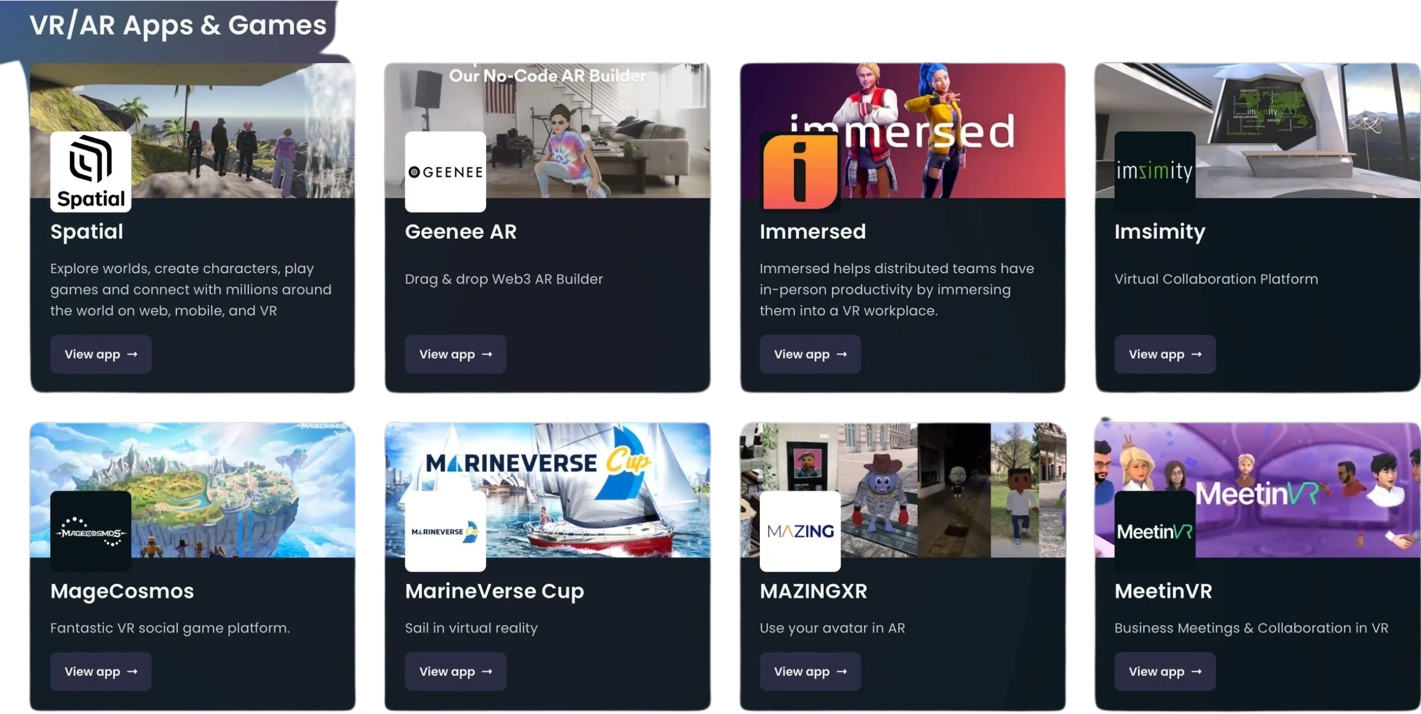Viewport: 1421px width, 714px height.
Task: Click the Spatial logo icon
Action: tap(90, 171)
